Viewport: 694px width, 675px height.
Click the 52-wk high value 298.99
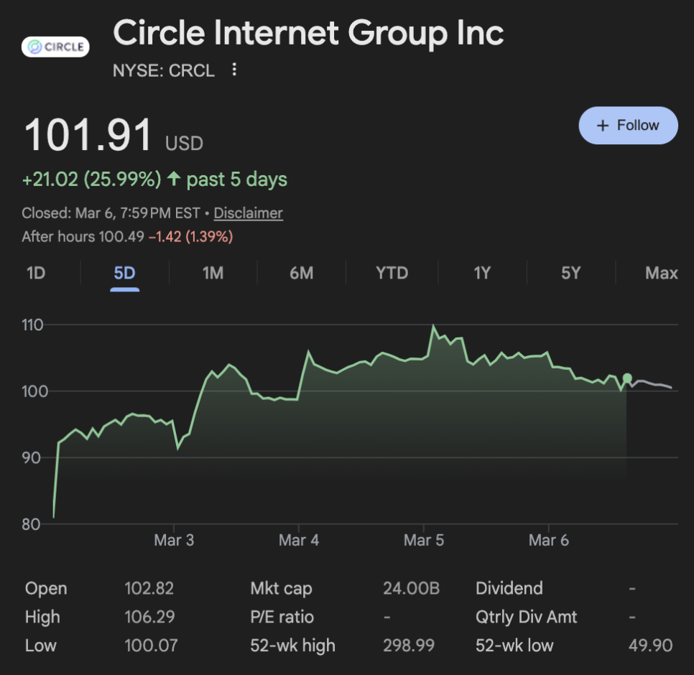tap(409, 646)
